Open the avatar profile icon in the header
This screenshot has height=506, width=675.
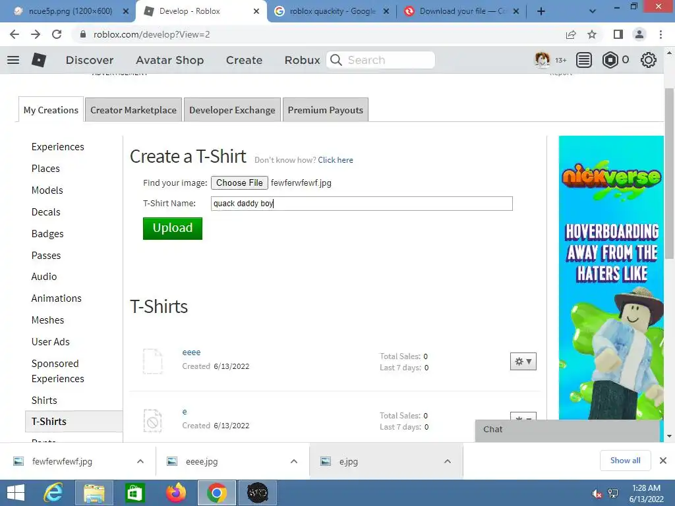[542, 60]
